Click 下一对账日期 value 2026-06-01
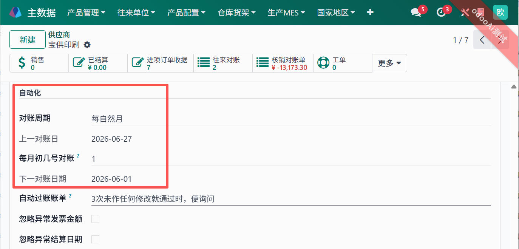The height and width of the screenshot is (249, 519). [112, 179]
